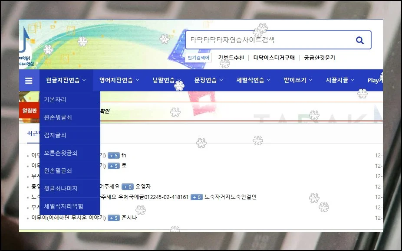Select 왼손윗글쇠 from the dropdown
Viewport: 402px width, 251px height.
58,117
